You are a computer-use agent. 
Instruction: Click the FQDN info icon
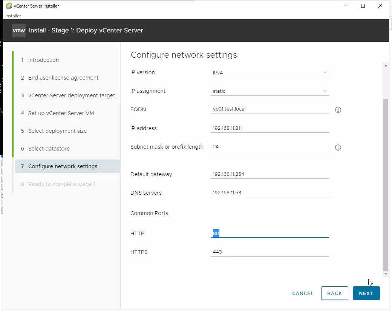(x=338, y=109)
